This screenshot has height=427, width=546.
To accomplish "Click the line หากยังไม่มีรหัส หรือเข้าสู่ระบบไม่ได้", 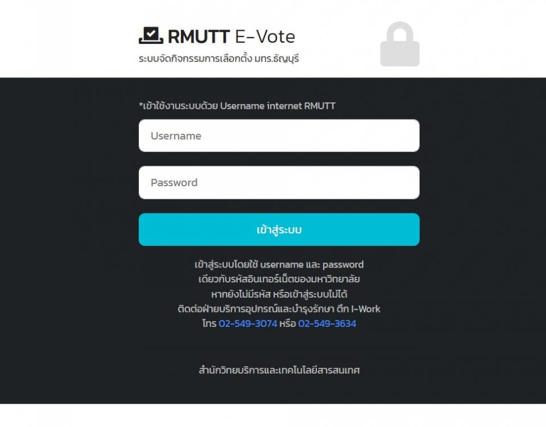I will click(279, 294).
